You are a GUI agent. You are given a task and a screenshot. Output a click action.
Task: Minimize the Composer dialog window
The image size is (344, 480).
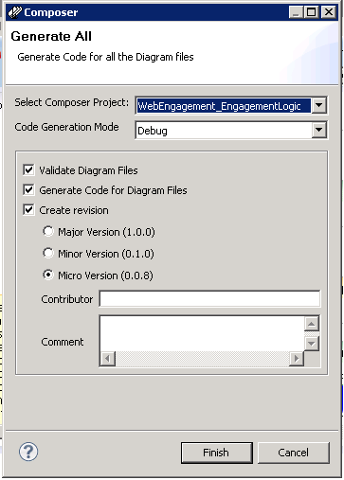(x=296, y=12)
